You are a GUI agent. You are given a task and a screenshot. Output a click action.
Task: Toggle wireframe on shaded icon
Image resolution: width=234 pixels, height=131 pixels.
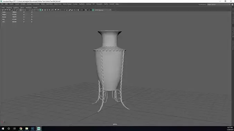click(45, 10)
